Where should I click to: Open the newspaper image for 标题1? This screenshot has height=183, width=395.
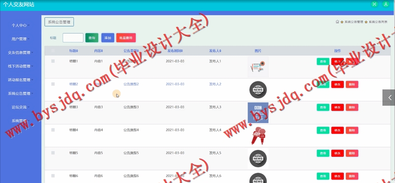point(258,67)
